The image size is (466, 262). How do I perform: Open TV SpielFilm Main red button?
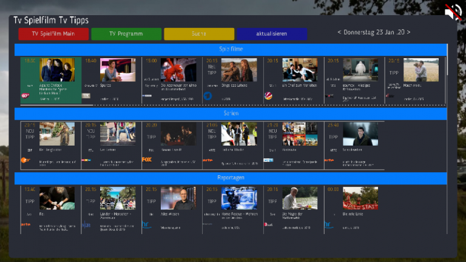click(x=53, y=34)
